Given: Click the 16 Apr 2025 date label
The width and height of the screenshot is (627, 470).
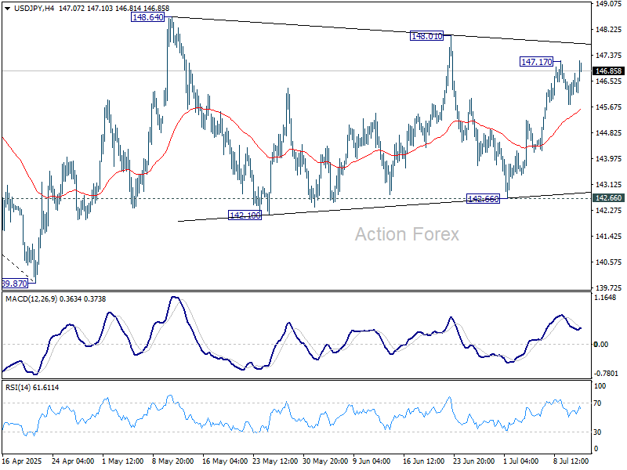Looking at the screenshot, I should [x=22, y=461].
